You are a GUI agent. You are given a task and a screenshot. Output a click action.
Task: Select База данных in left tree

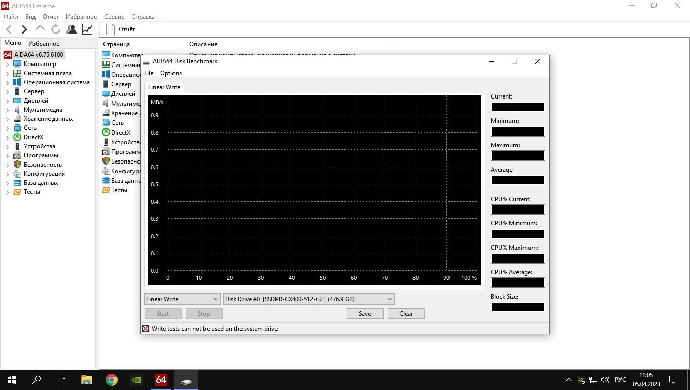click(x=41, y=183)
